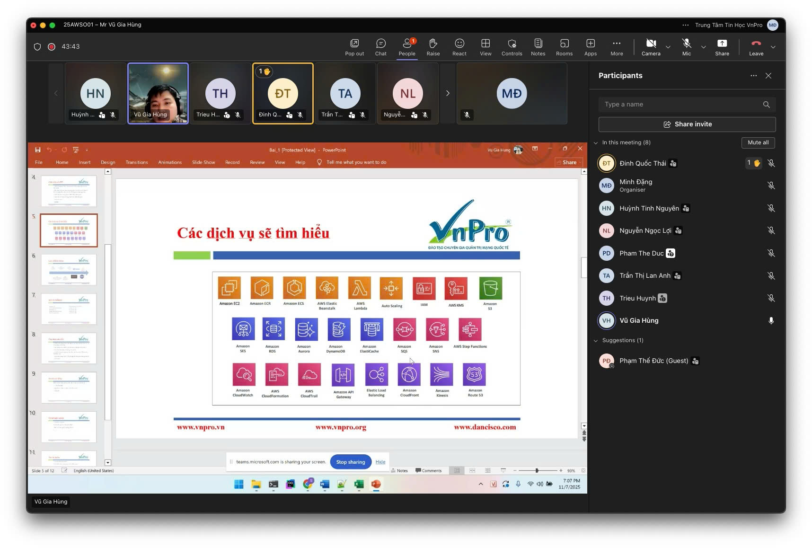Open the More options menu

(x=617, y=47)
